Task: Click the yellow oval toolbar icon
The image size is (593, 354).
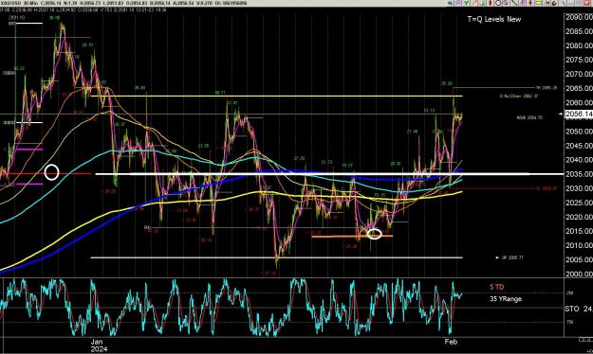Action: tap(538, 3)
